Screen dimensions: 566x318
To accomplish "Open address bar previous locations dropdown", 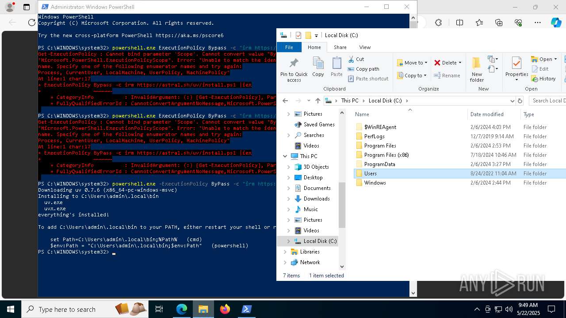I will pyautogui.click(x=512, y=101).
